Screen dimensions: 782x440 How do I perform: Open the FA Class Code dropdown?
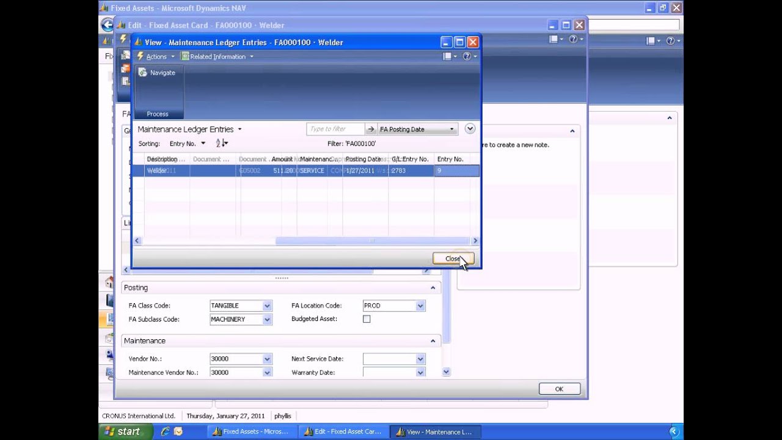[267, 306]
